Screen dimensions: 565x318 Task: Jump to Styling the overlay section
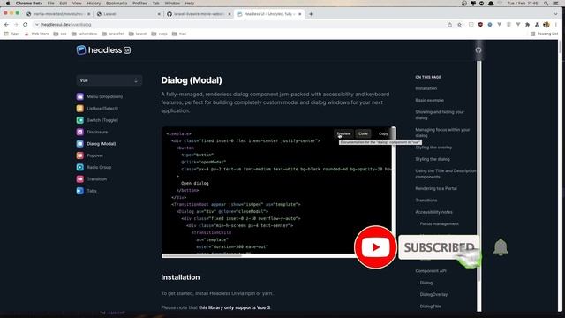[x=433, y=148]
